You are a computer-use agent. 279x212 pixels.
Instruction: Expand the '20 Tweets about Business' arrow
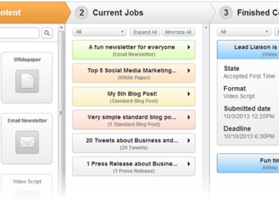pos(189,141)
